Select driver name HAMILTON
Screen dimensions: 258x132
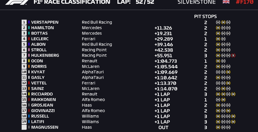point(42,28)
